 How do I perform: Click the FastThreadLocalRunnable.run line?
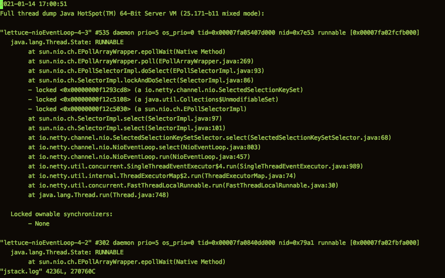point(183,186)
